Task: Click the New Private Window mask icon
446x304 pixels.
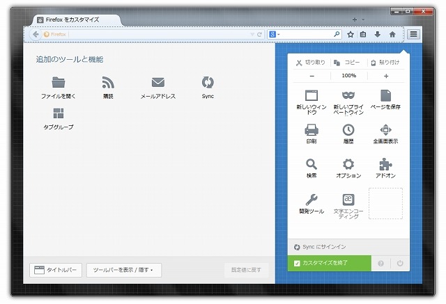Action: [x=348, y=95]
